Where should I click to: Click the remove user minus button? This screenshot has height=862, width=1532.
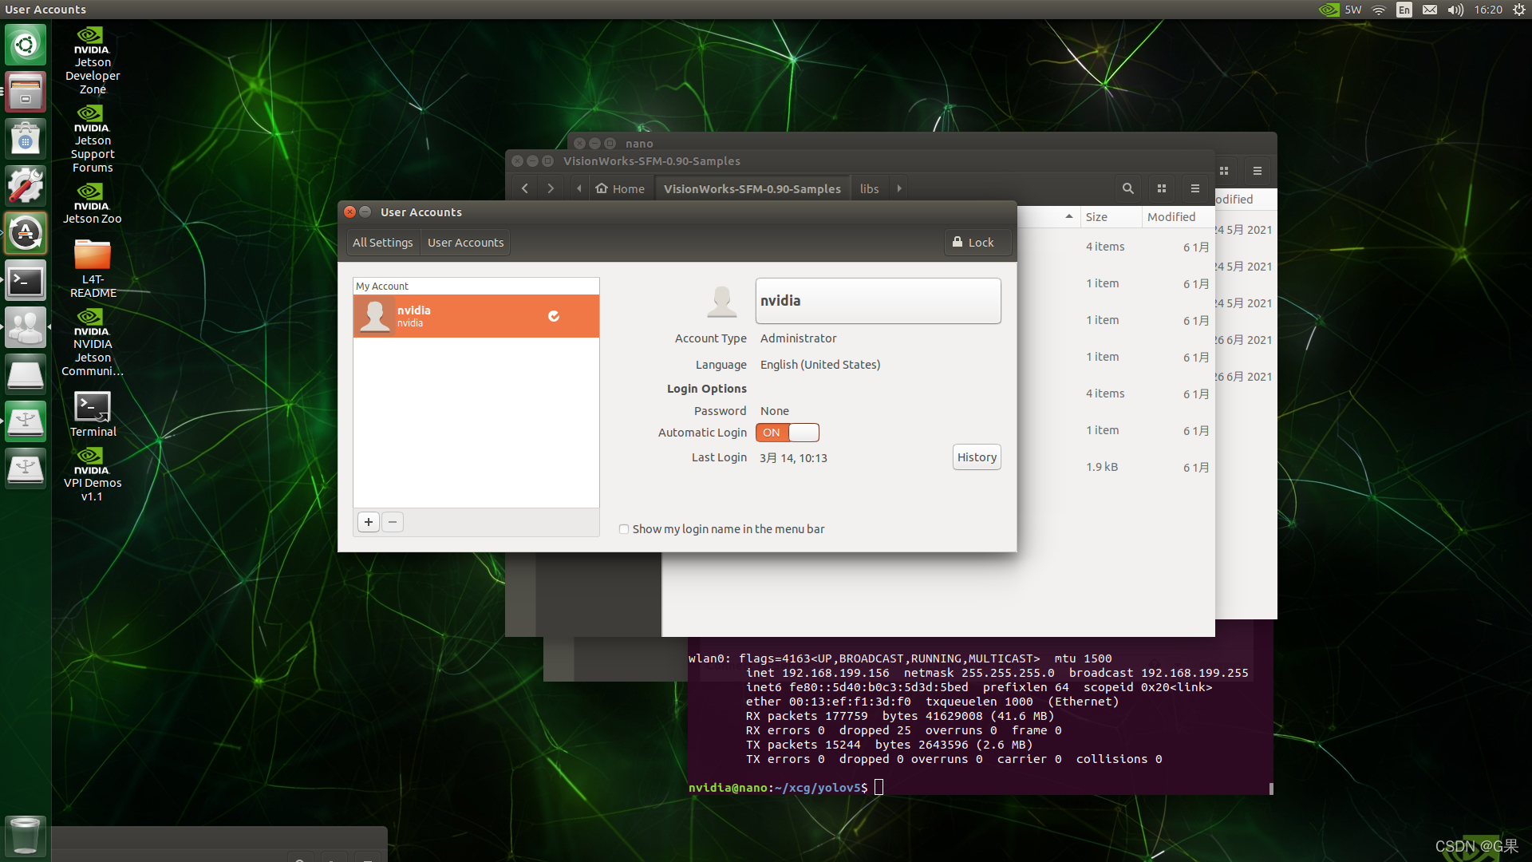click(393, 522)
